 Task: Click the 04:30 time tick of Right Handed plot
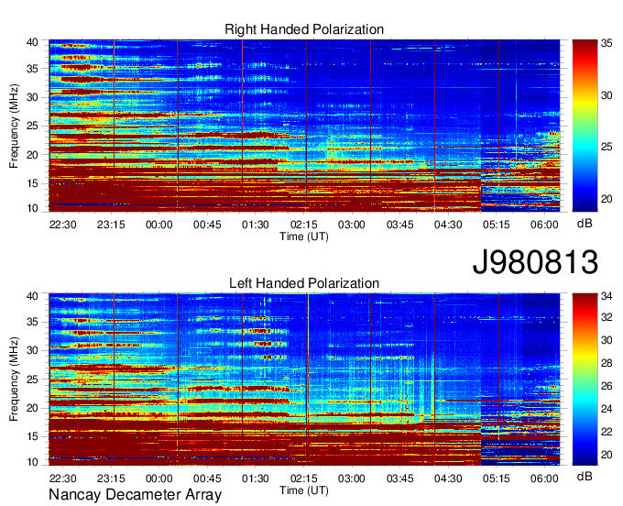click(448, 225)
